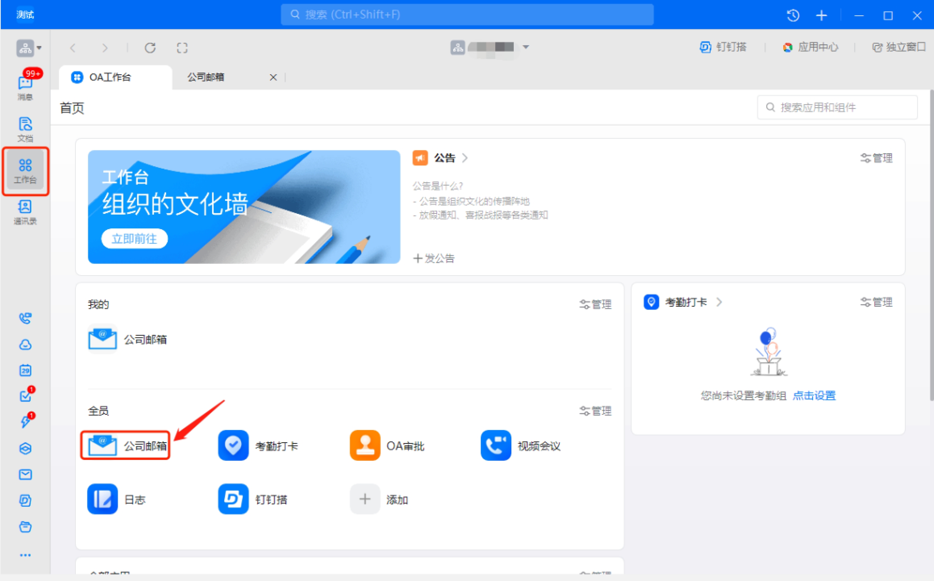Image resolution: width=934 pixels, height=581 pixels.
Task: Click the Calendar icon in the sidebar
Action: click(x=25, y=370)
